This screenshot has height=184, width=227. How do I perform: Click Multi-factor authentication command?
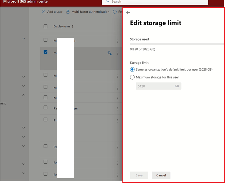pos(88,11)
